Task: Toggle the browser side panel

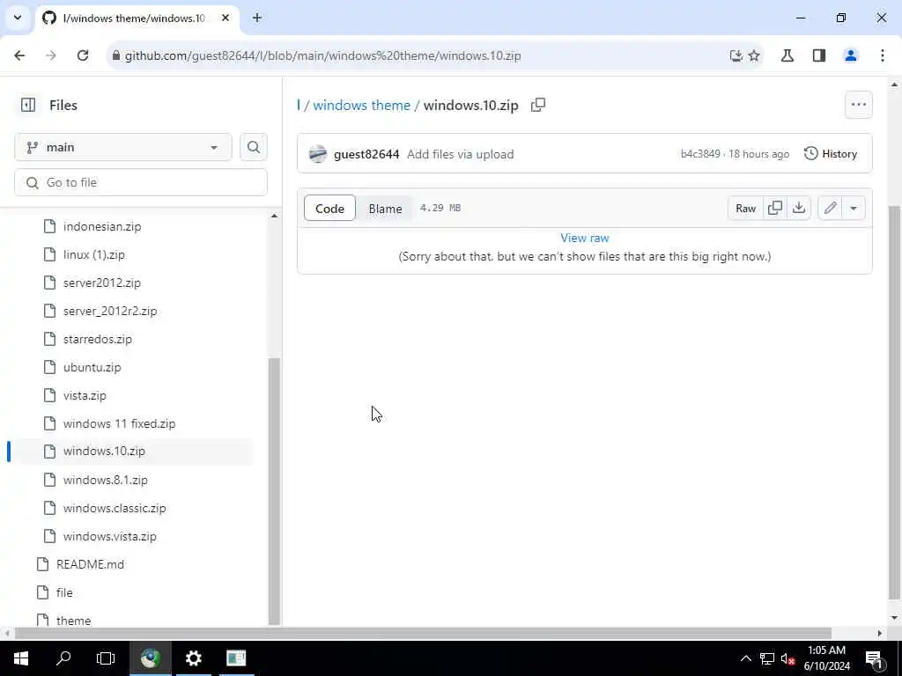Action: coord(818,55)
